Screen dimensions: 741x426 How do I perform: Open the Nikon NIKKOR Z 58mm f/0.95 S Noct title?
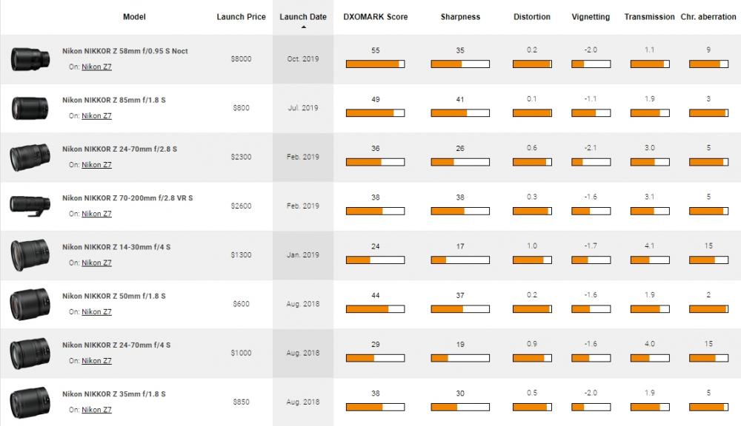125,51
